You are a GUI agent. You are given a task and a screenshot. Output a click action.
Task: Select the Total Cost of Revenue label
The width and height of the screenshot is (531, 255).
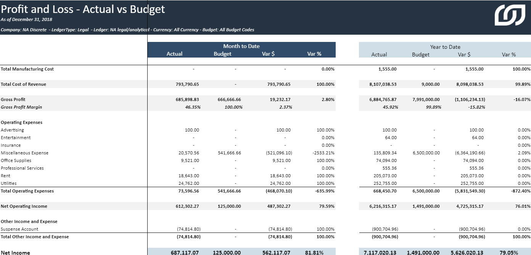pyautogui.click(x=23, y=84)
